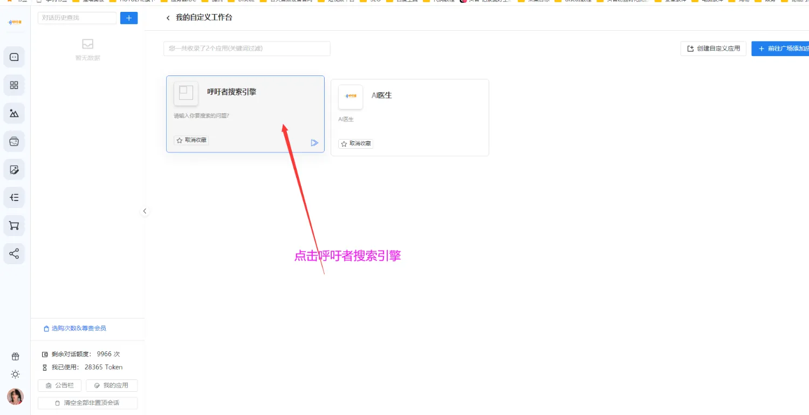
Task: Open the four-square app grid icon
Action: [15, 85]
